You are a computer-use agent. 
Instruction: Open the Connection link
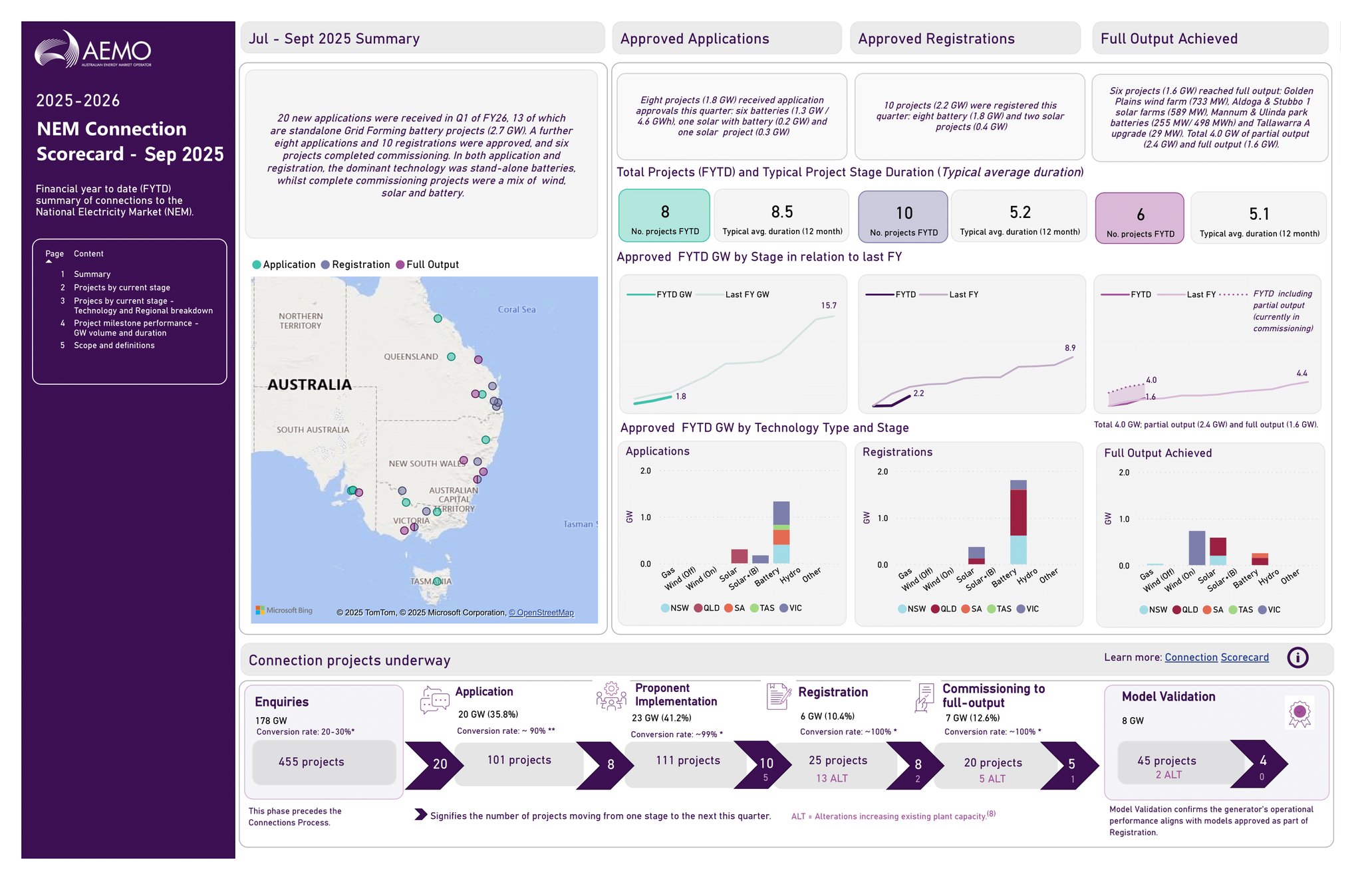[1191, 657]
